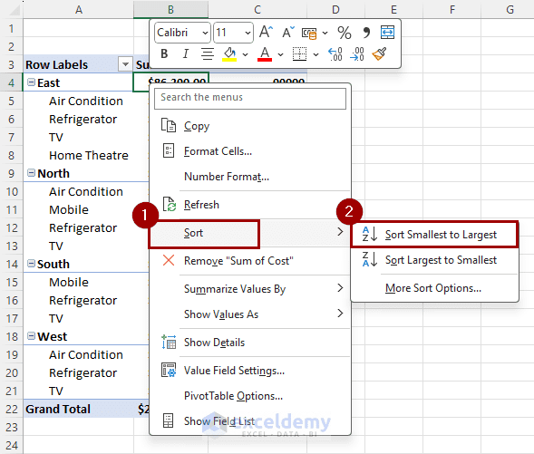Choose Show Field List

pyautogui.click(x=250, y=421)
